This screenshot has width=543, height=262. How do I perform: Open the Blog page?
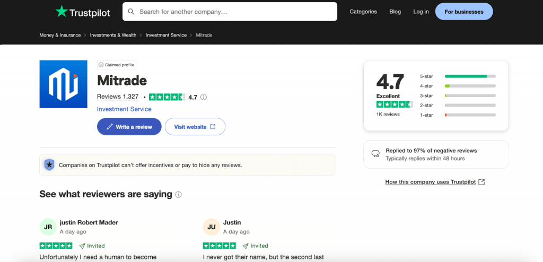pyautogui.click(x=395, y=12)
